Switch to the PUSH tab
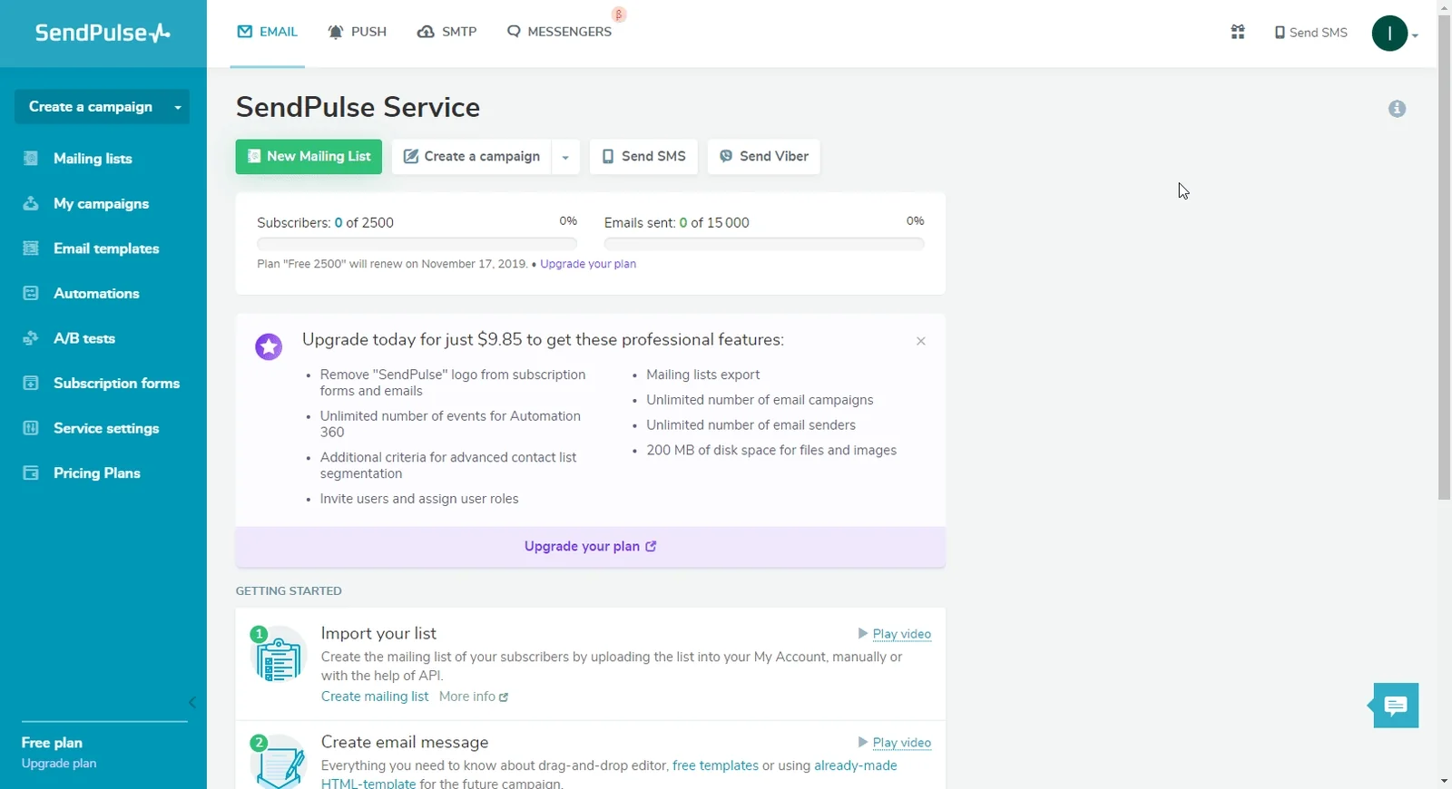Viewport: 1452px width, 789px height. point(358,33)
